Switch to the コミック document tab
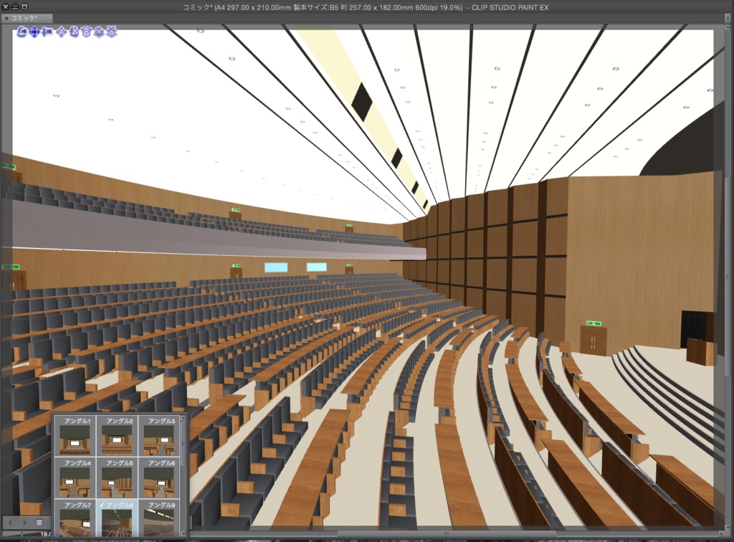Viewport: 734px width, 542px height. coord(27,18)
